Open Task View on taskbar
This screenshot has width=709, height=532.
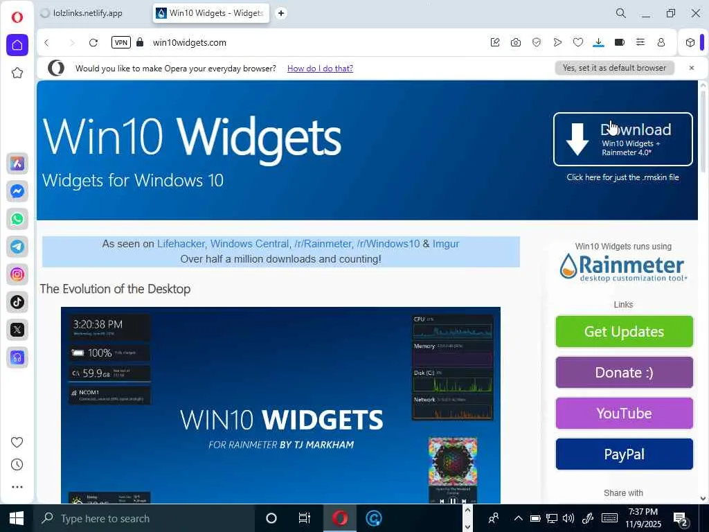(x=305, y=518)
